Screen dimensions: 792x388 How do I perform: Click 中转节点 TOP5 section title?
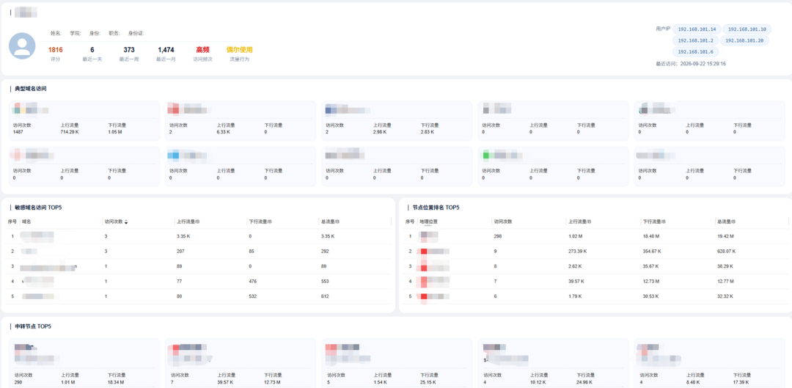coord(33,326)
